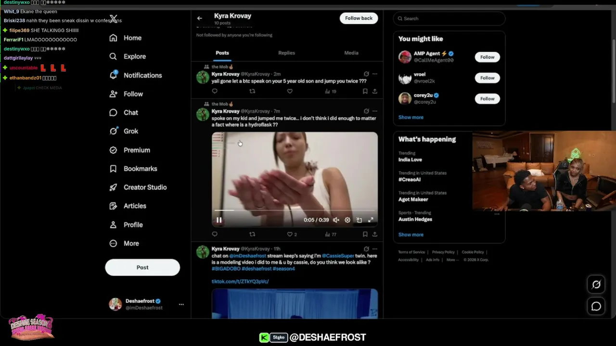Repost the 2m 'yall gone let' post

click(x=252, y=91)
